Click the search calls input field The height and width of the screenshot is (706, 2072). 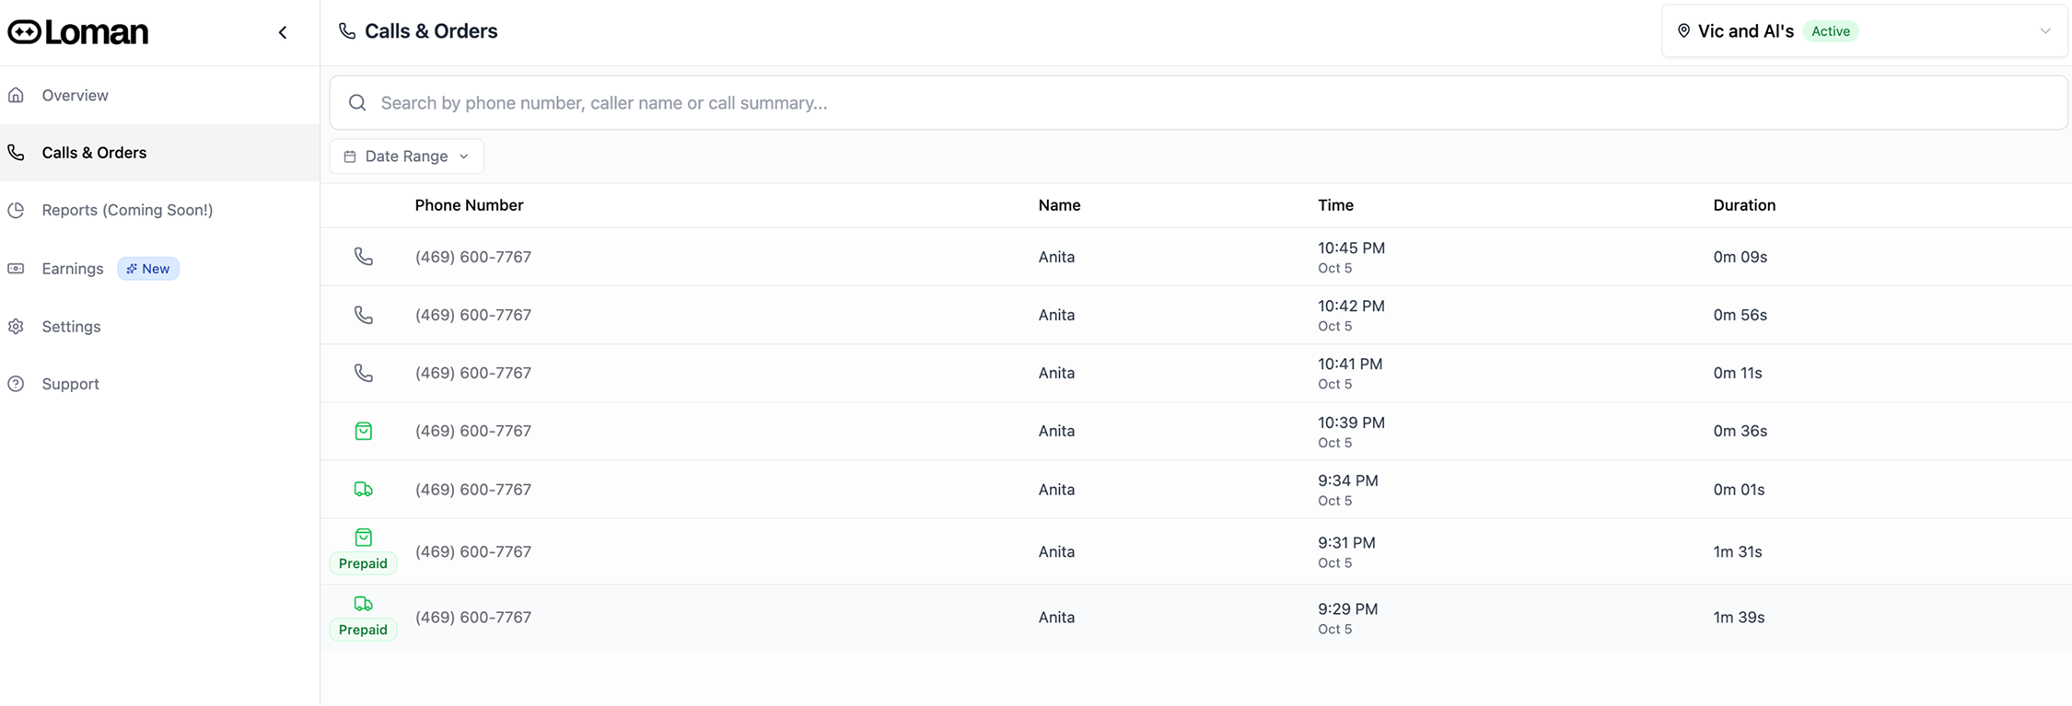click(1197, 103)
